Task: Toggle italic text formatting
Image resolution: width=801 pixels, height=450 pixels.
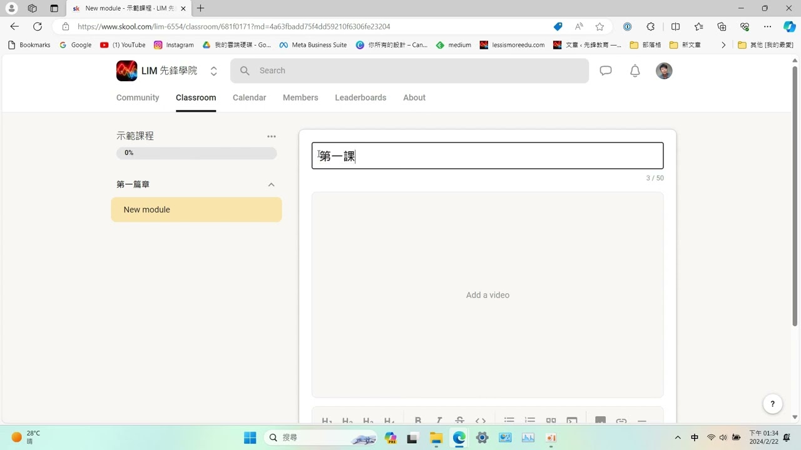Action: [439, 420]
